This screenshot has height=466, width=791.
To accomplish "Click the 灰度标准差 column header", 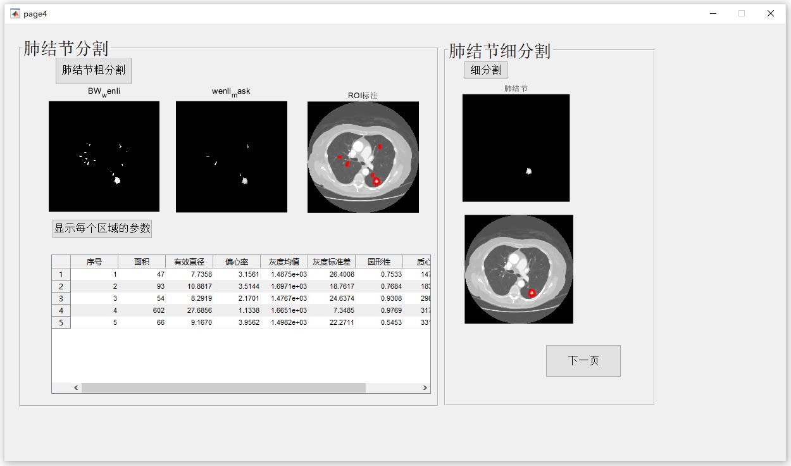I will 332,262.
